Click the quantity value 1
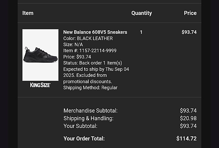 coord(141,32)
